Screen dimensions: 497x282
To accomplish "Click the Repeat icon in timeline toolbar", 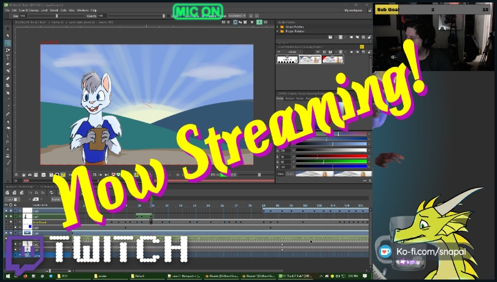I will [51, 192].
